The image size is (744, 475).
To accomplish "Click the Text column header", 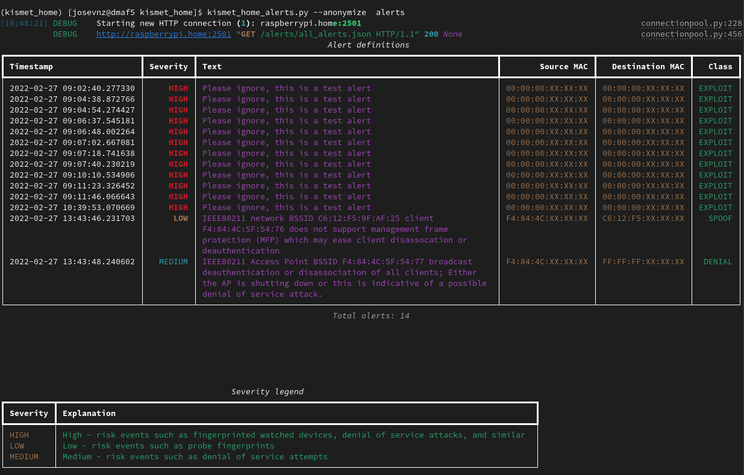I will [212, 67].
